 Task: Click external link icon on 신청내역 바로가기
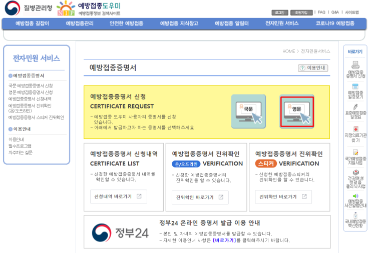(139, 196)
